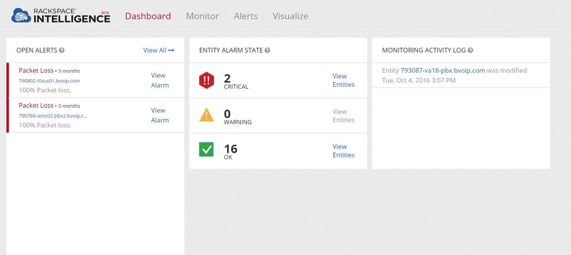This screenshot has height=255, width=571.
Task: Switch to the Monitor tab
Action: 203,16
